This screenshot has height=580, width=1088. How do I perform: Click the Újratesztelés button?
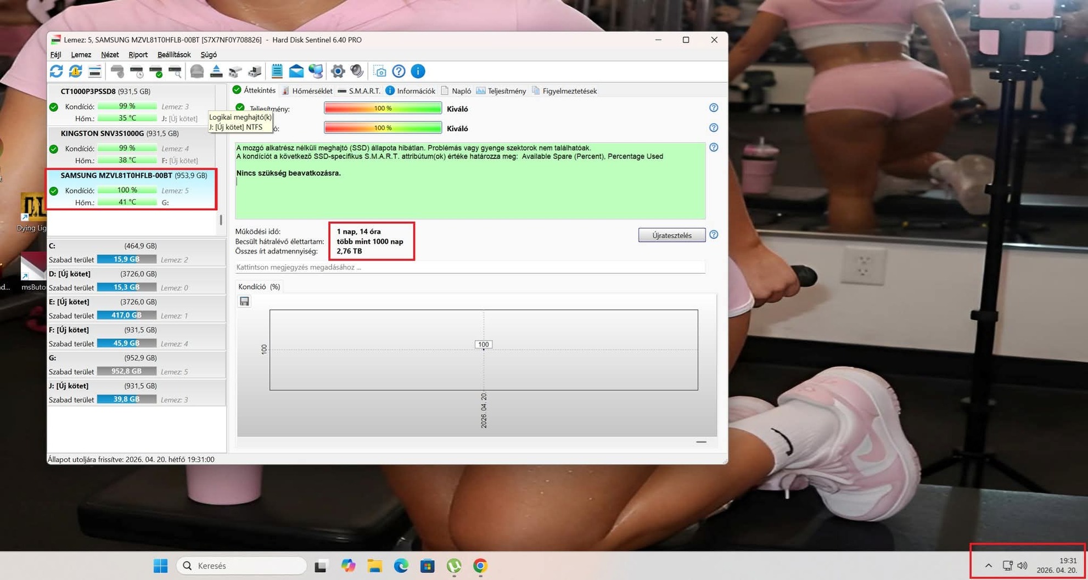coord(672,235)
